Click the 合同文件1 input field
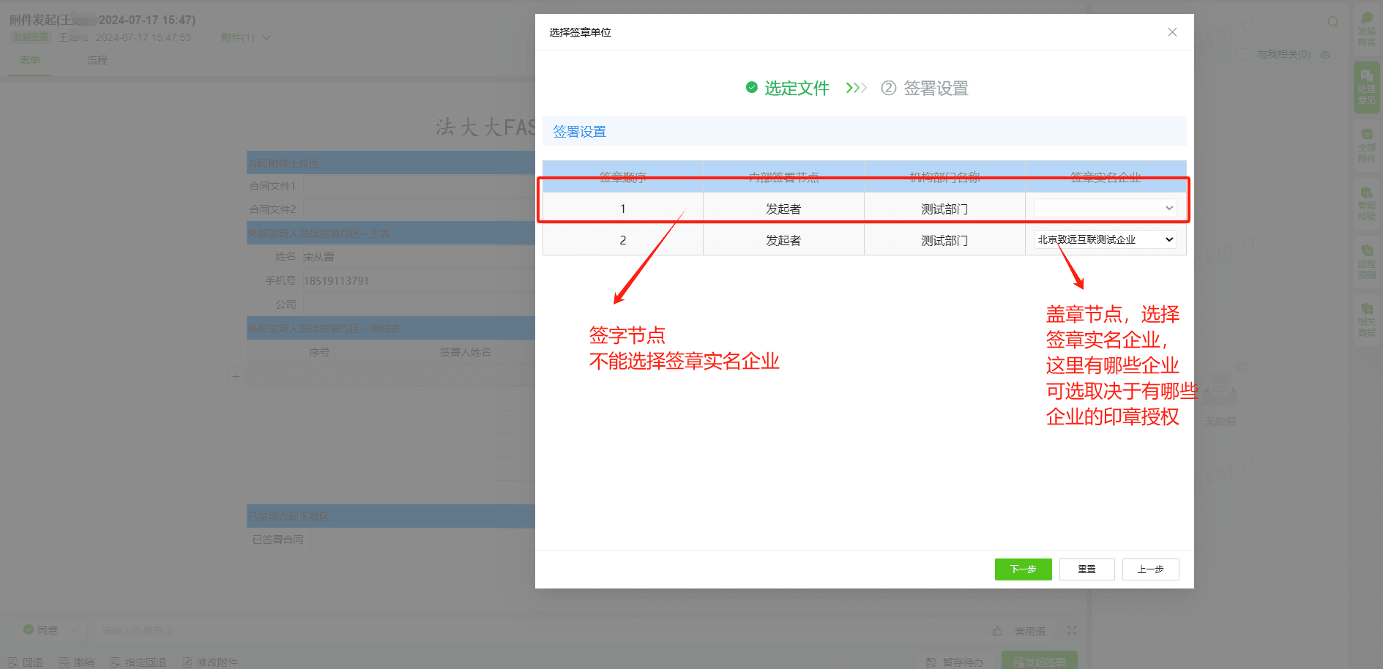 tap(419, 186)
